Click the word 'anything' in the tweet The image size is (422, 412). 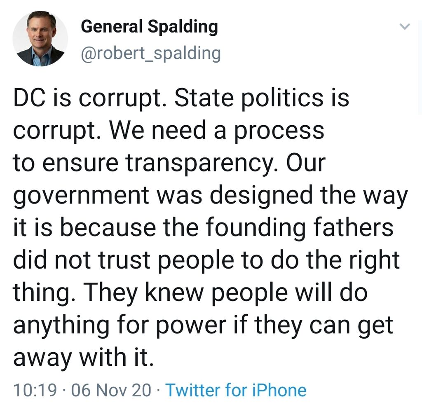(61, 326)
